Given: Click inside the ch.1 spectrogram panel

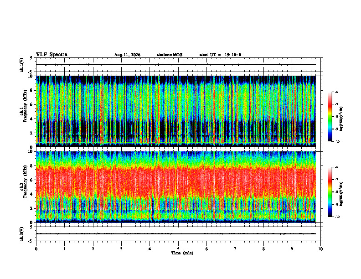Looking at the screenshot, I should (x=176, y=111).
